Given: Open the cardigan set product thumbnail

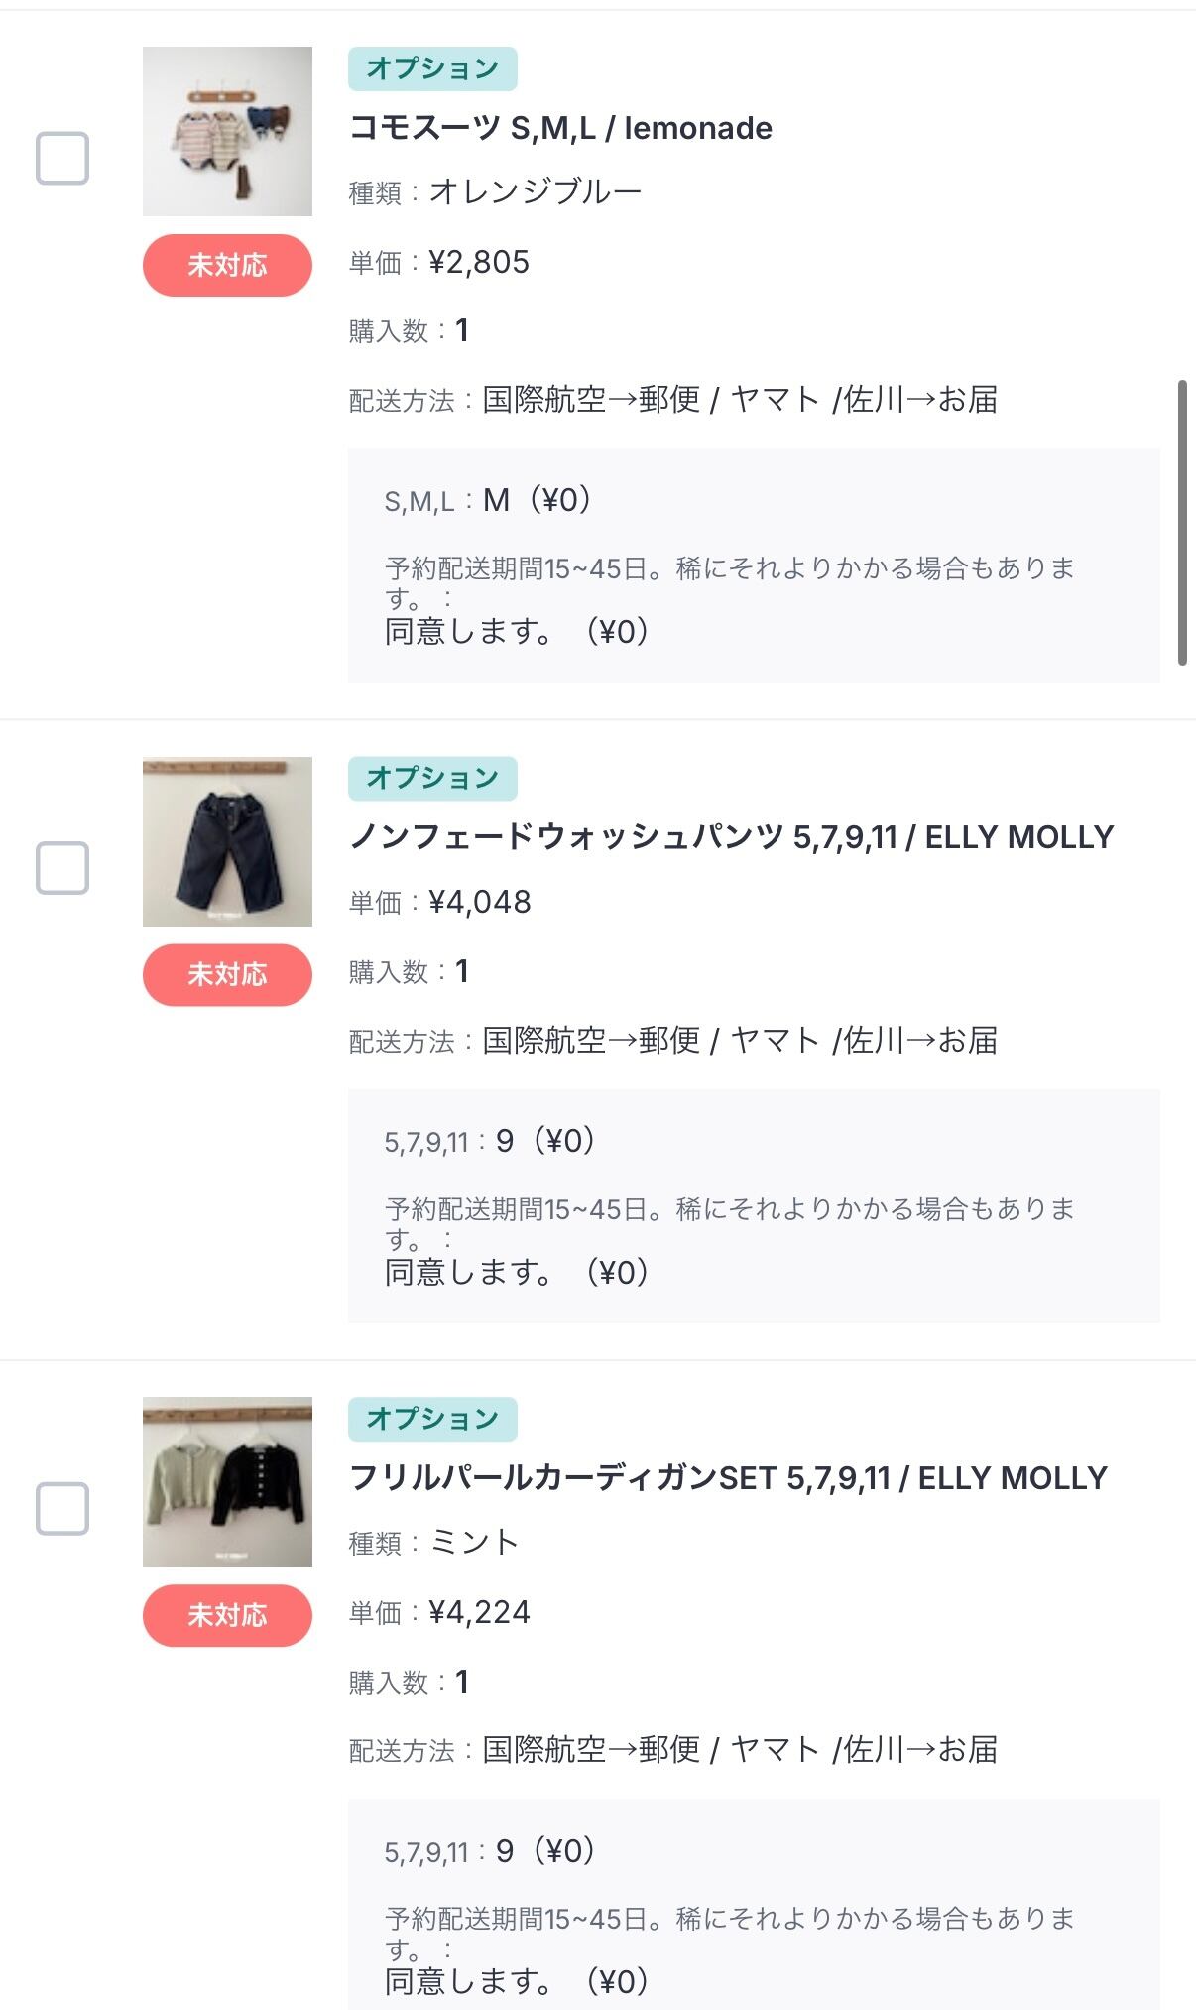Looking at the screenshot, I should point(227,1481).
